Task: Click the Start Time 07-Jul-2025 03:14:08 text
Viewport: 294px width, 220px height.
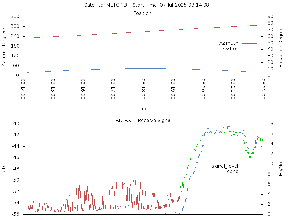Action: (171, 5)
